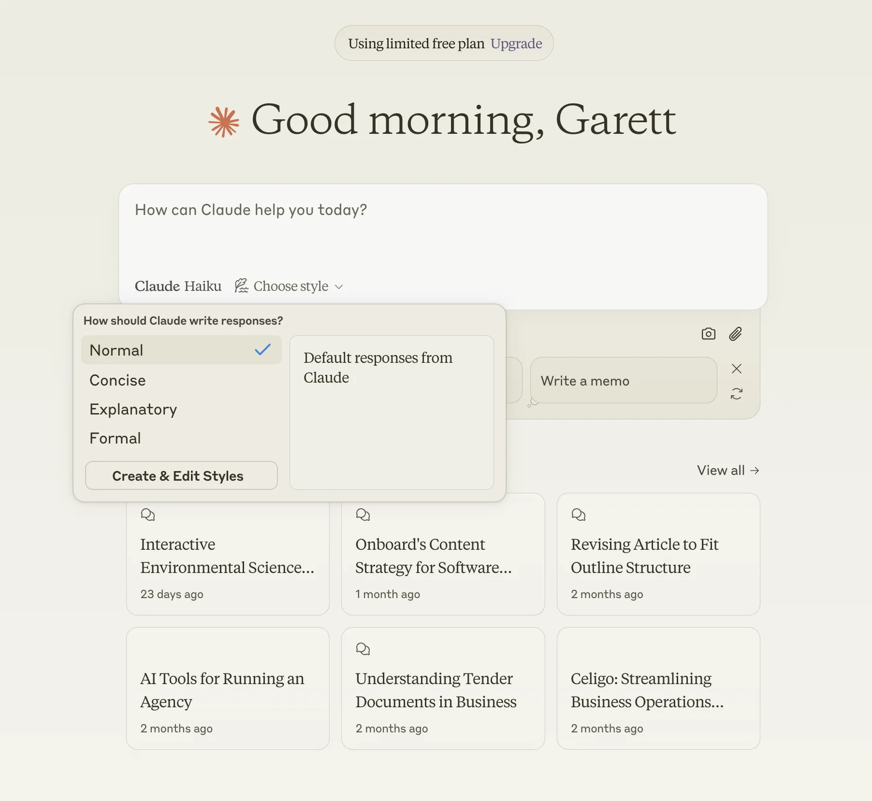Dismiss suggestions with the X icon
Screen dimensions: 872x801
(x=736, y=369)
